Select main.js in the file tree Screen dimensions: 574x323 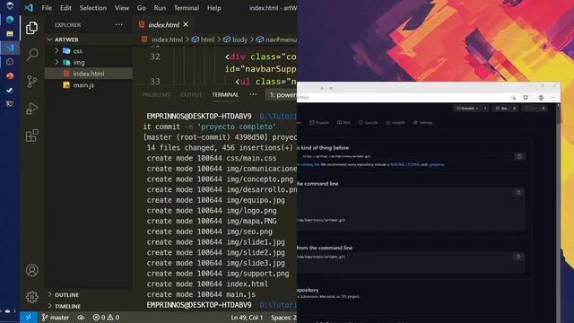pyautogui.click(x=89, y=85)
